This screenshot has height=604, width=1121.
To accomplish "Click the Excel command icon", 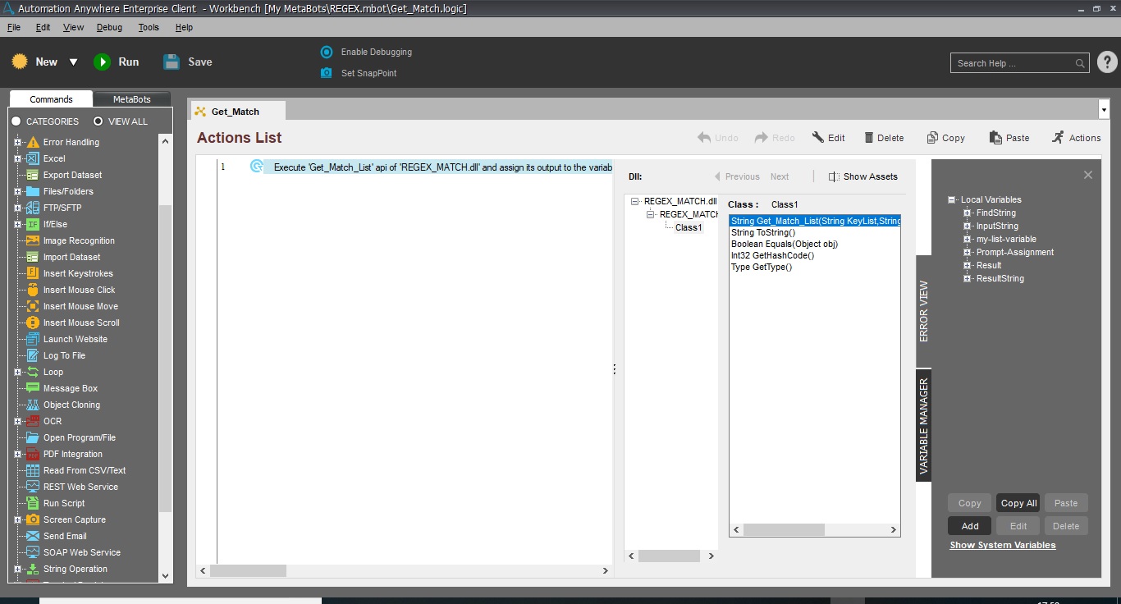I will click(33, 158).
